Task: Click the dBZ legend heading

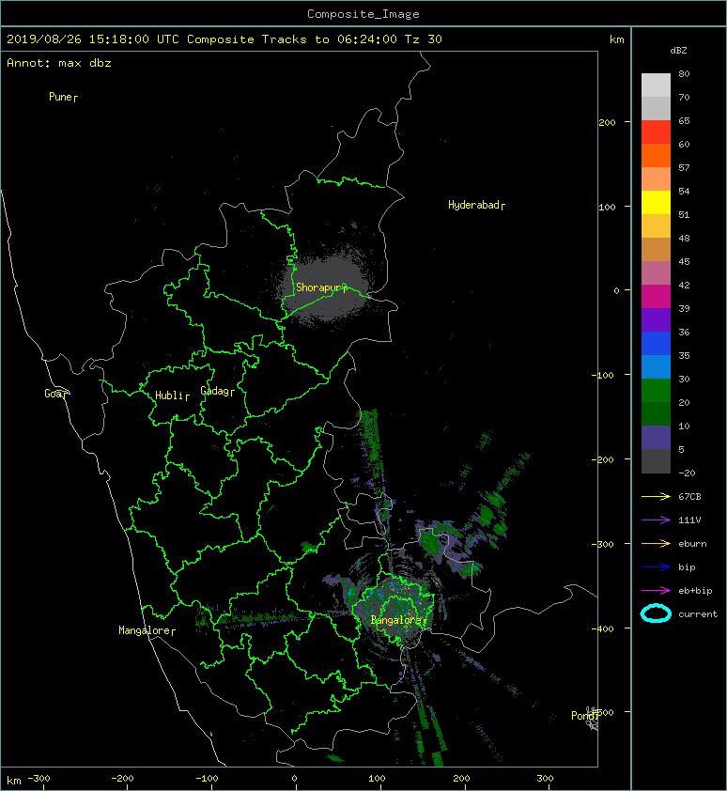Action: 678,51
